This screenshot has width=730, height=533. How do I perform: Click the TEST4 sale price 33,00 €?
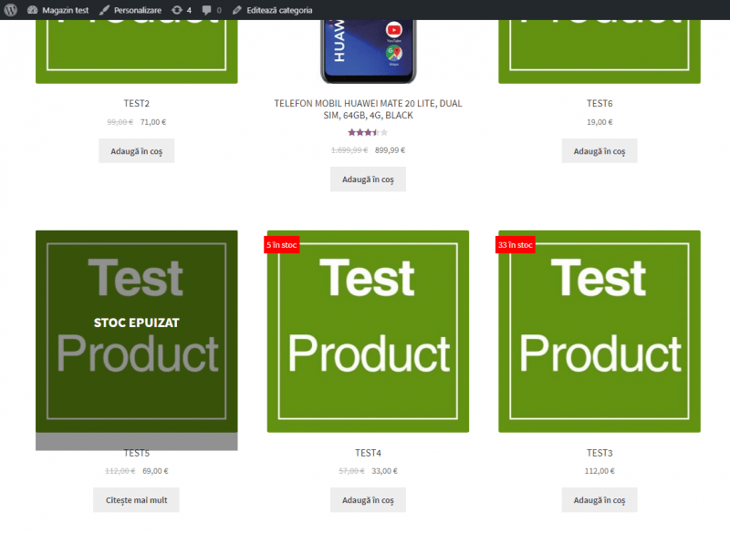coord(384,471)
